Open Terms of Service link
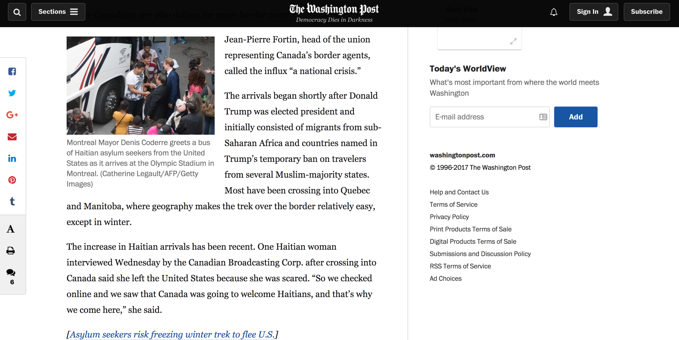 coord(454,204)
